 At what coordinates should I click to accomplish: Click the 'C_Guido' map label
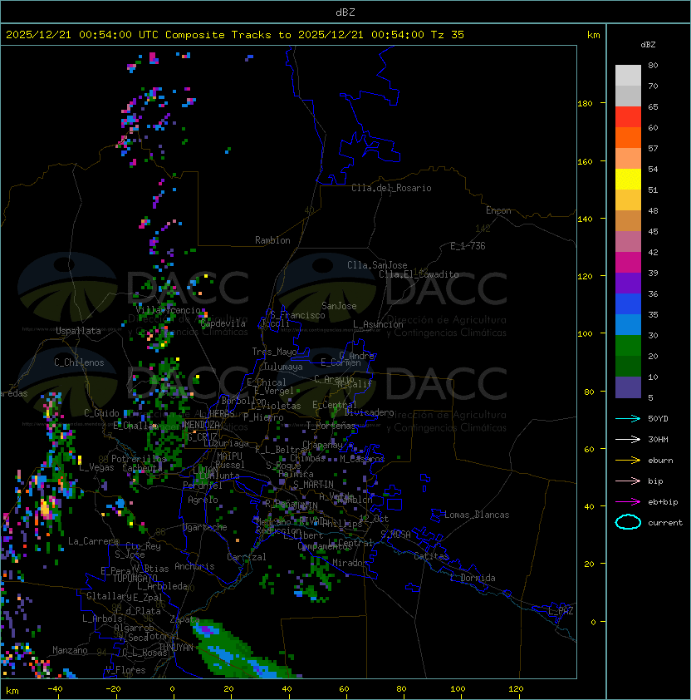tap(101, 413)
